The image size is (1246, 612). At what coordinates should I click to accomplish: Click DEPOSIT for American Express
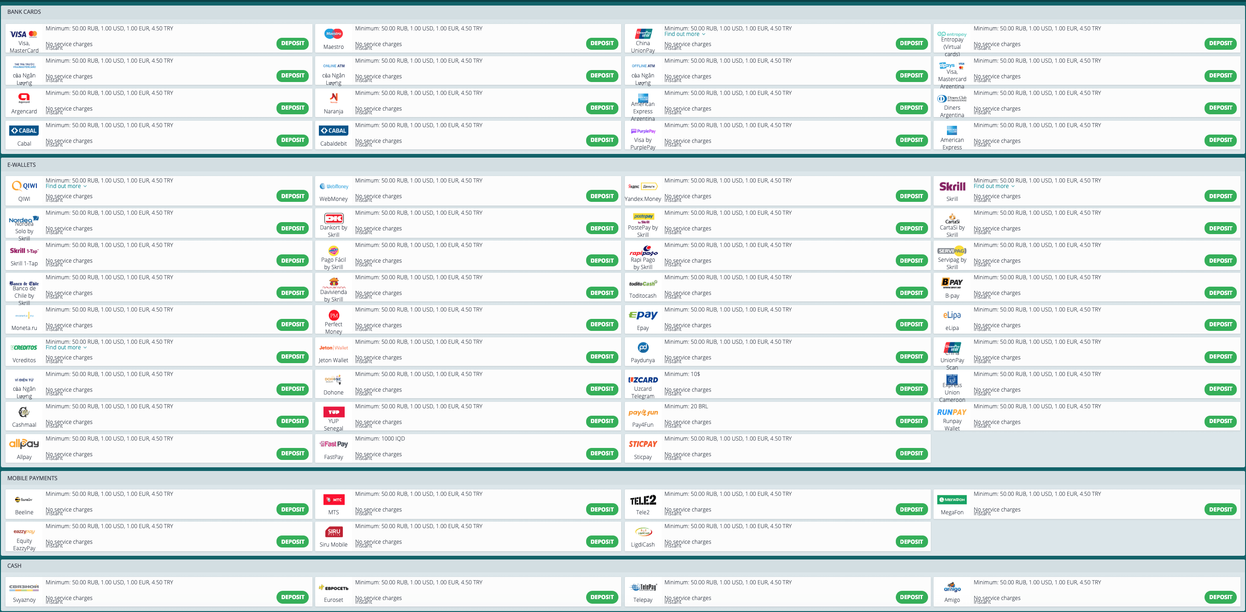1220,140
